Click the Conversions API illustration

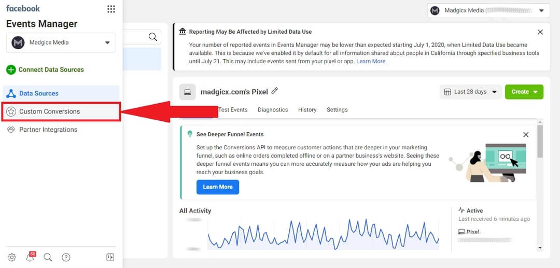click(488, 162)
